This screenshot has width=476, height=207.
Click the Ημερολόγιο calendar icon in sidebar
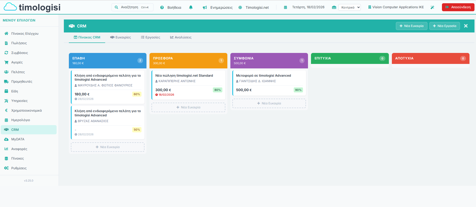coord(6,120)
